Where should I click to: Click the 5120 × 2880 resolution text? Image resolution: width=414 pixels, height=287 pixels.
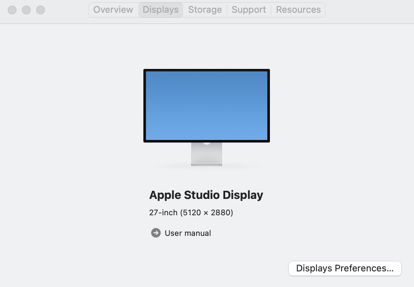tap(207, 213)
